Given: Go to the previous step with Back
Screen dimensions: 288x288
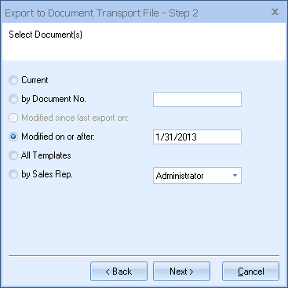Looking at the screenshot, I should (x=118, y=272).
